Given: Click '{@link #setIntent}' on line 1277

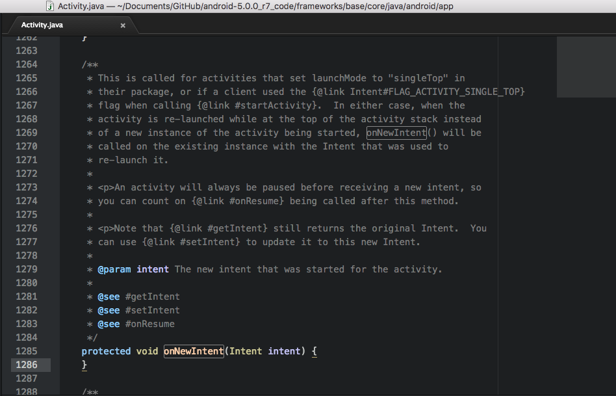Looking at the screenshot, I should click(191, 242).
